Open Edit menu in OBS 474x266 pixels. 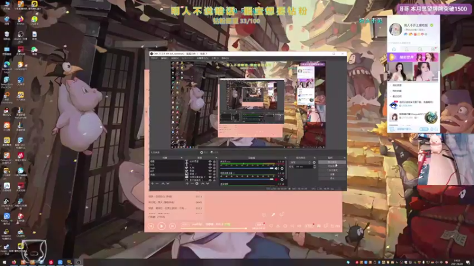click(165, 58)
